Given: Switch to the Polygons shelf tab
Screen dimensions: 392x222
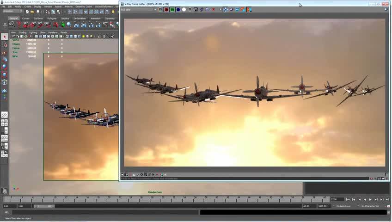Looking at the screenshot, I should pyautogui.click(x=52, y=18).
